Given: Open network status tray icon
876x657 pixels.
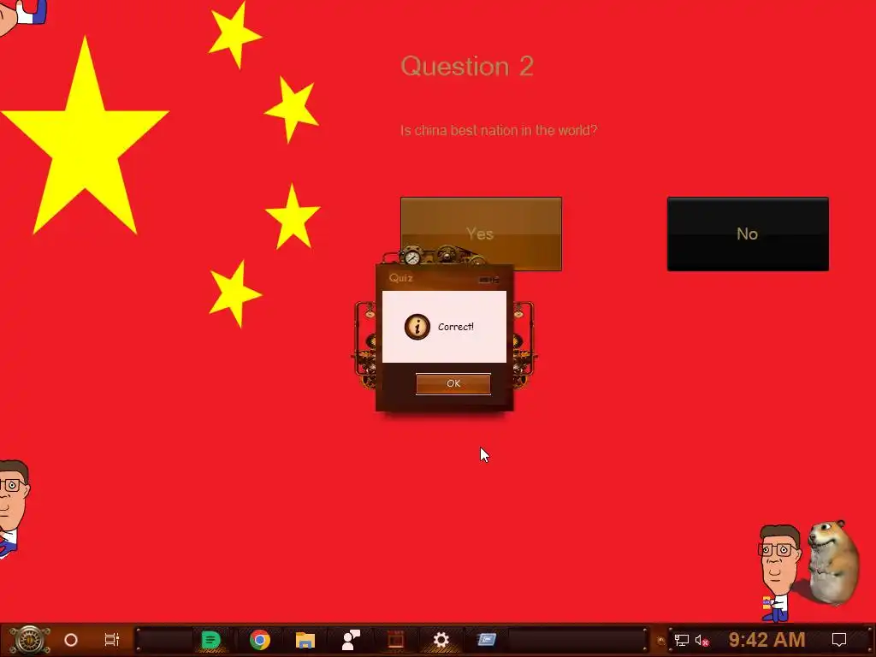Looking at the screenshot, I should pos(682,640).
